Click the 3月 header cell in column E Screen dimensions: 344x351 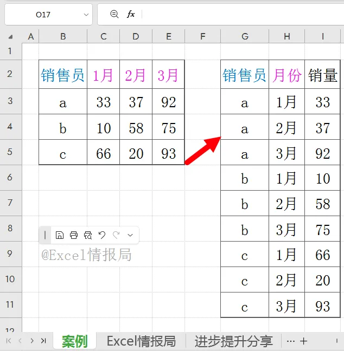168,74
